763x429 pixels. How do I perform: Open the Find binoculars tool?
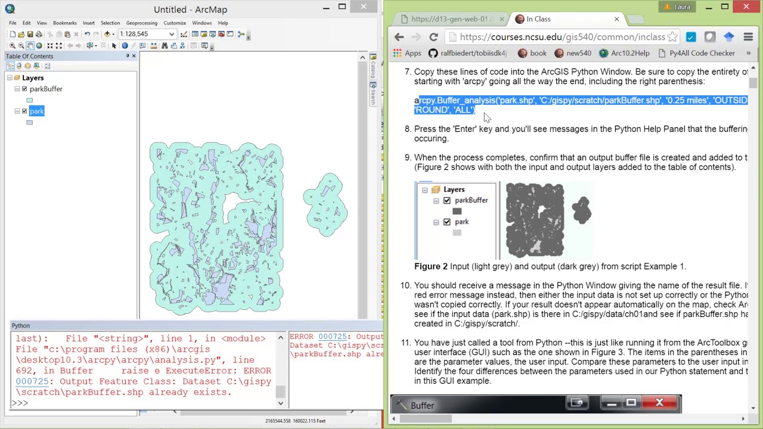tap(165, 46)
